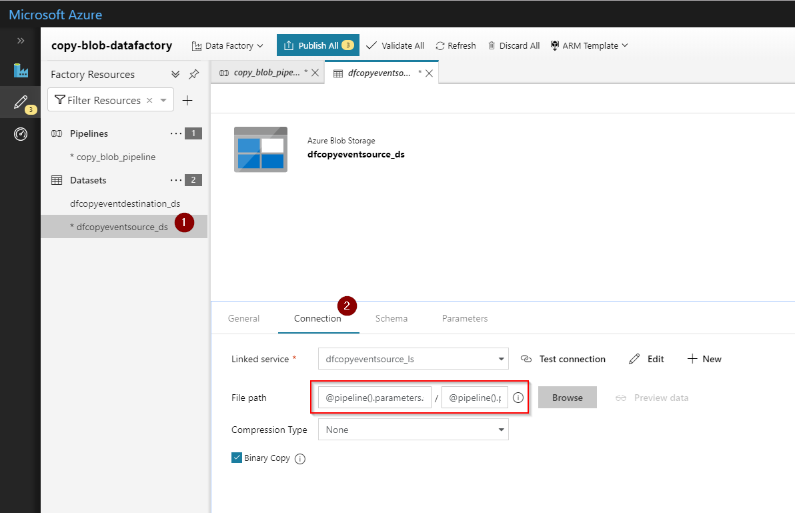The width and height of the screenshot is (795, 513).
Task: Switch to the Parameters tab
Action: (x=465, y=318)
